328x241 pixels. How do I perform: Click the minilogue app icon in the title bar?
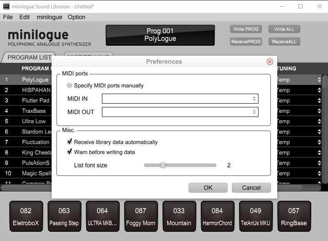[x=6, y=6]
